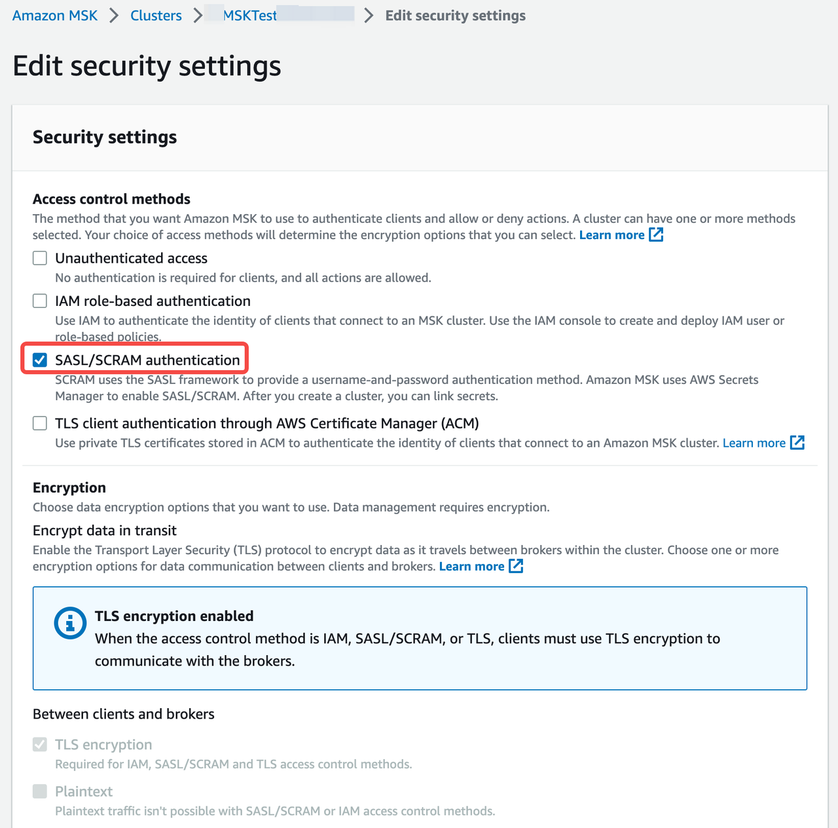Select the highlighted SASL/SCRAM authentication label
Viewport: 838px width, 828px height.
click(147, 360)
